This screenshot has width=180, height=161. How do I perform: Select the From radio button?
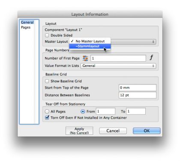(83, 111)
